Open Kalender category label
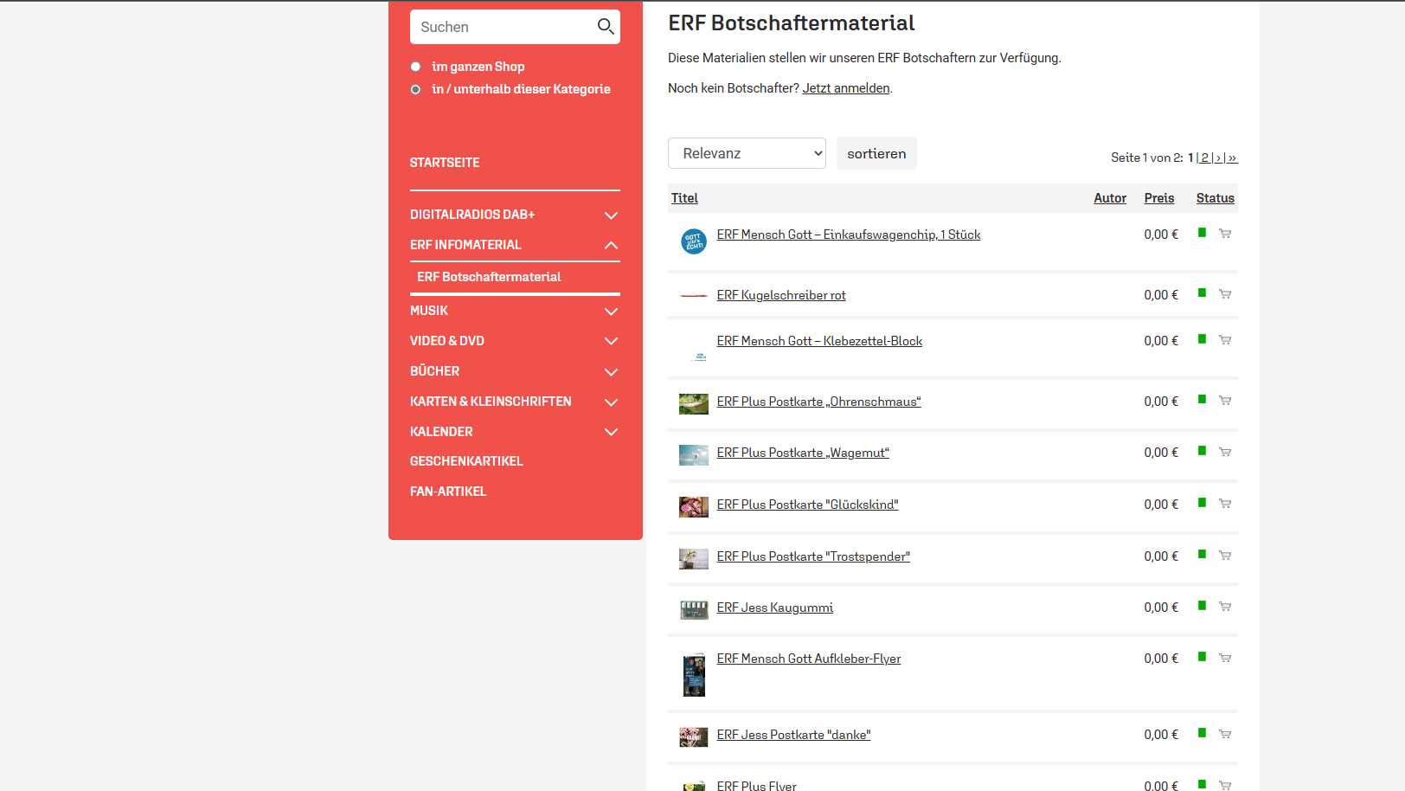The height and width of the screenshot is (791, 1405). click(x=441, y=432)
